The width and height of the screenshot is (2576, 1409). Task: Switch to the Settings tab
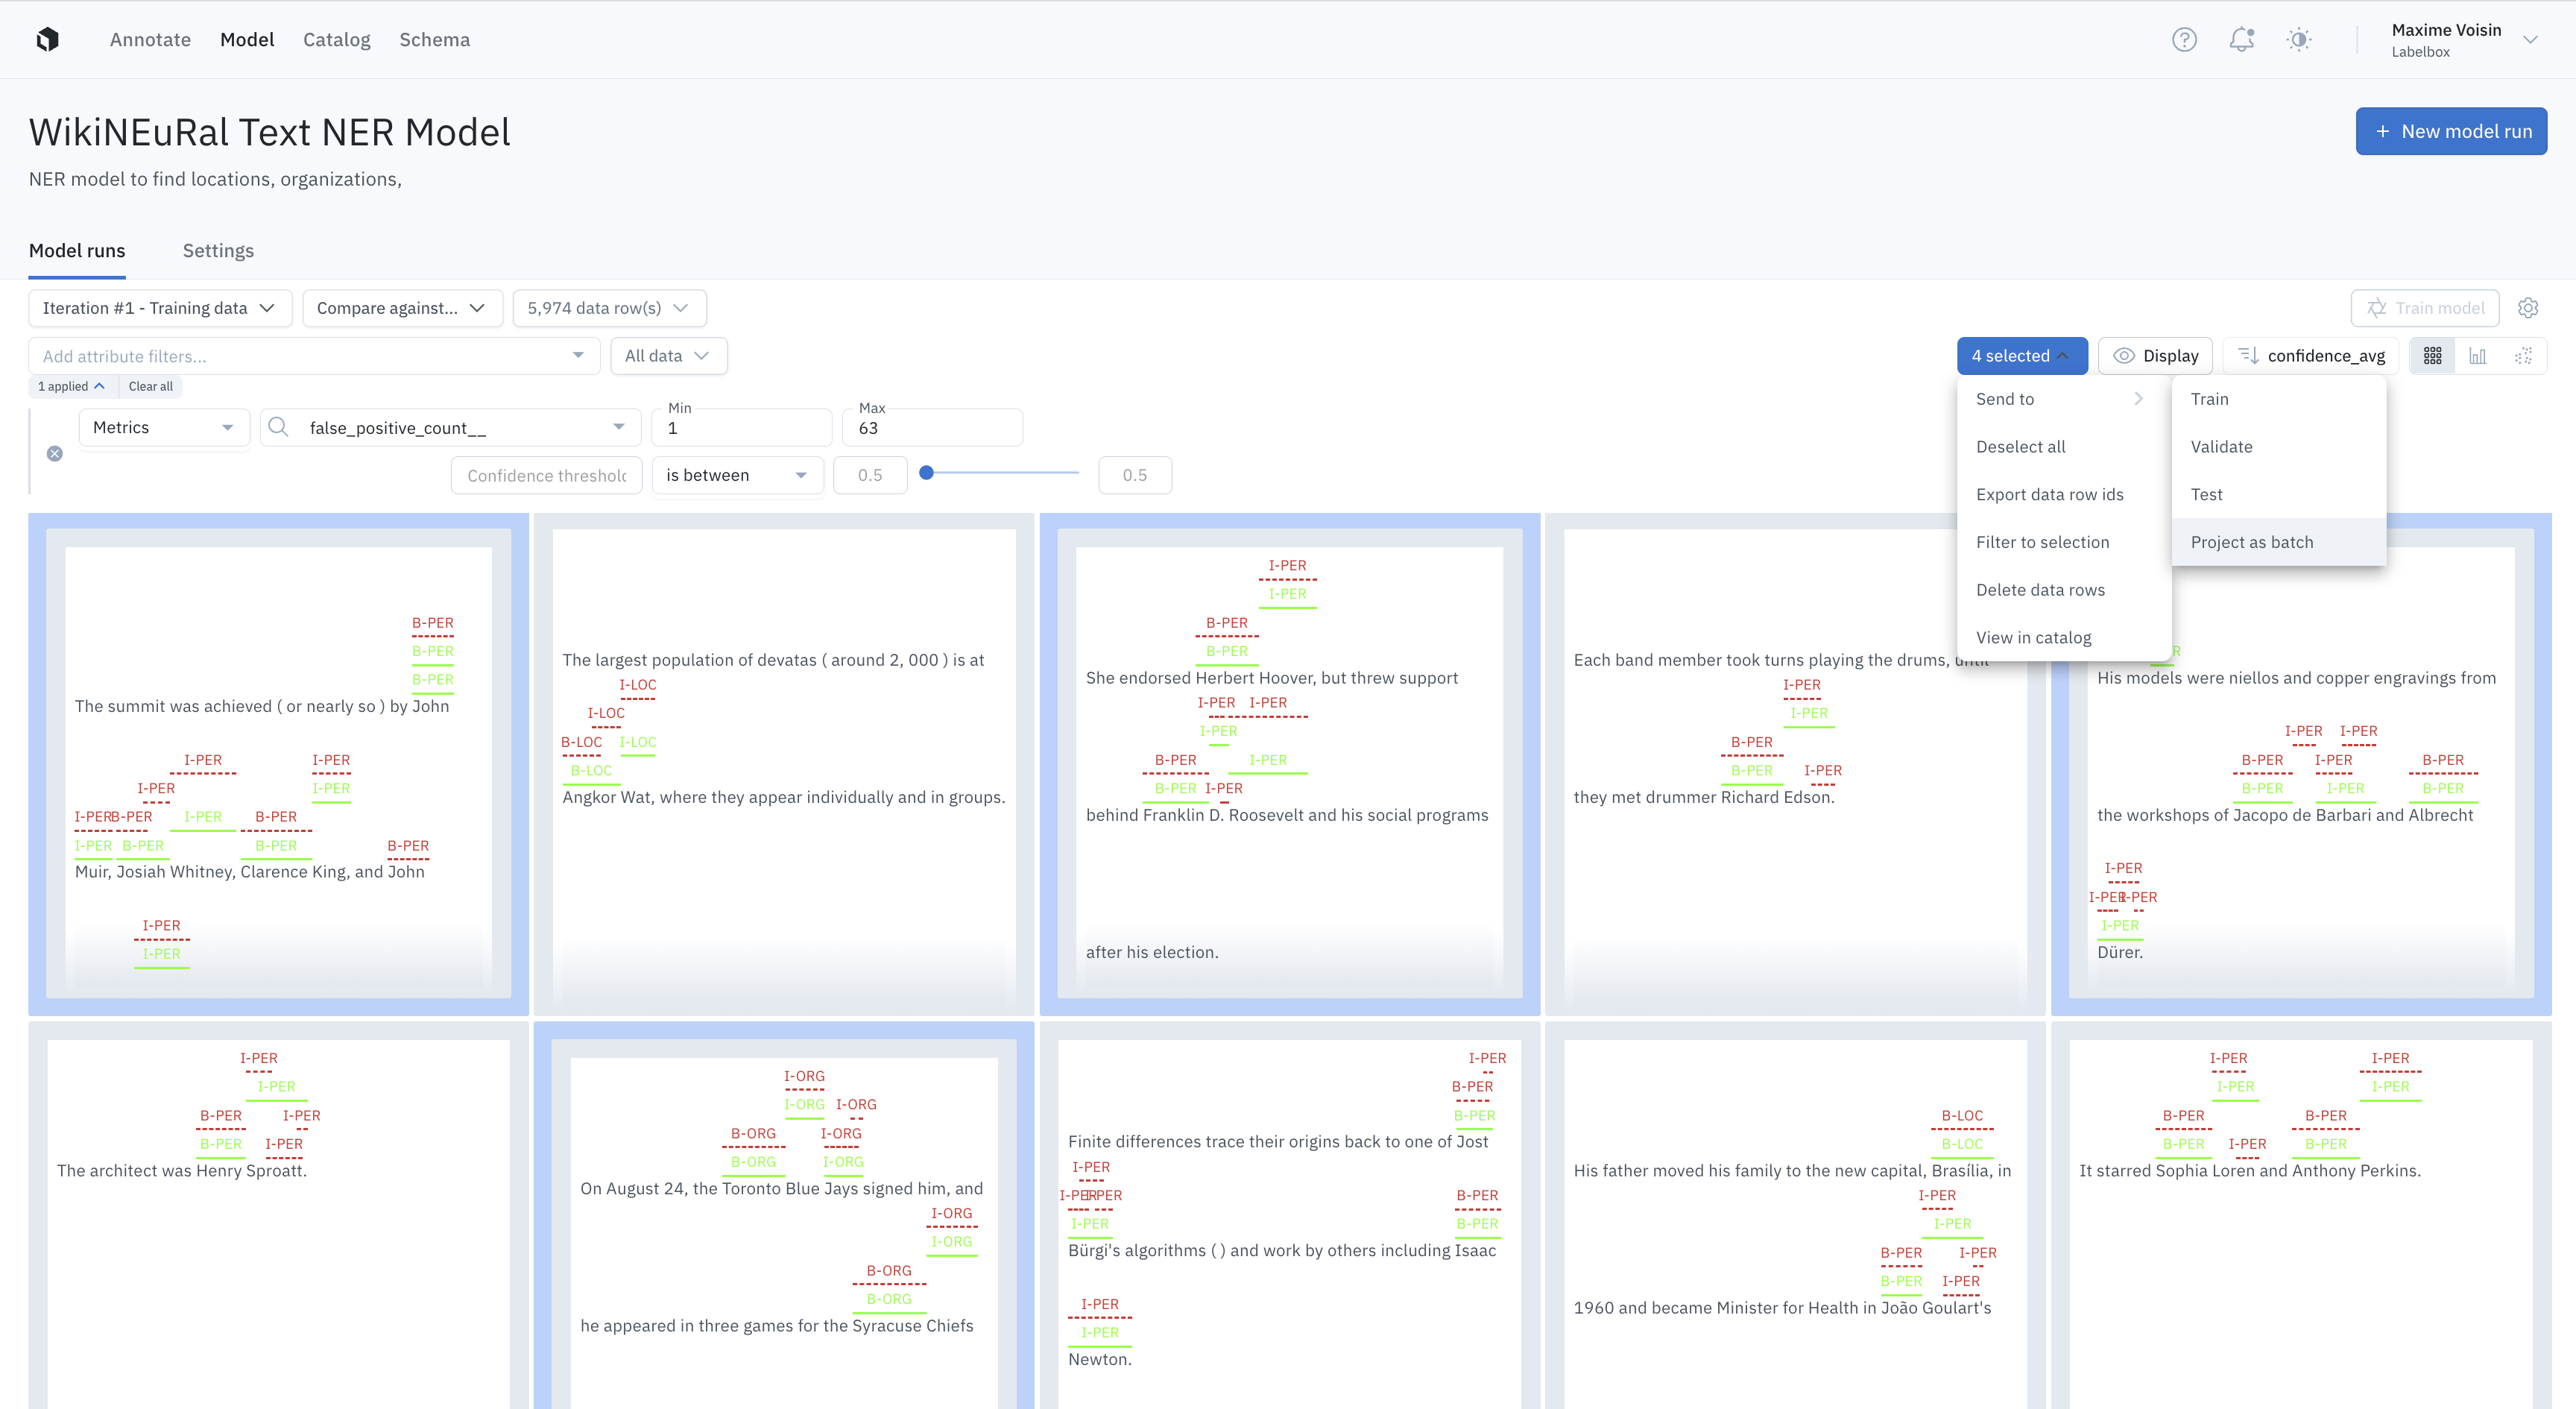218,250
